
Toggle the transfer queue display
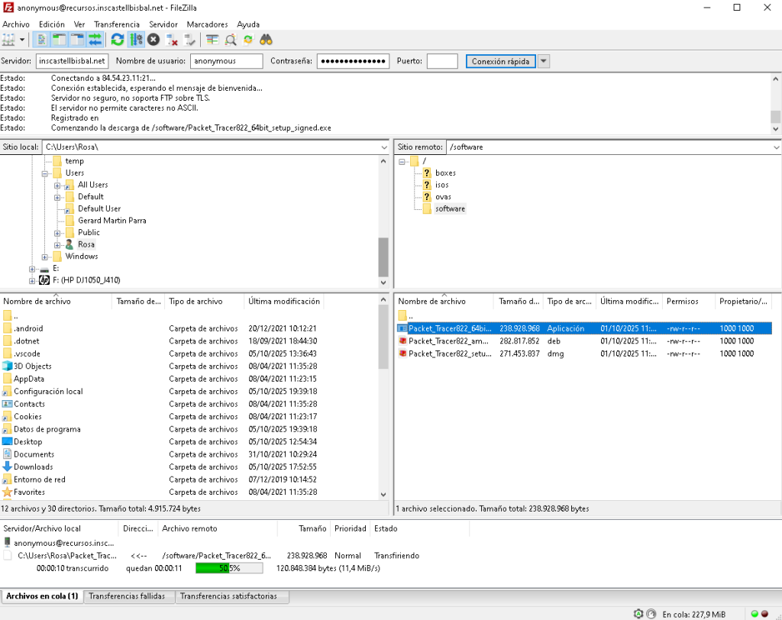95,39
